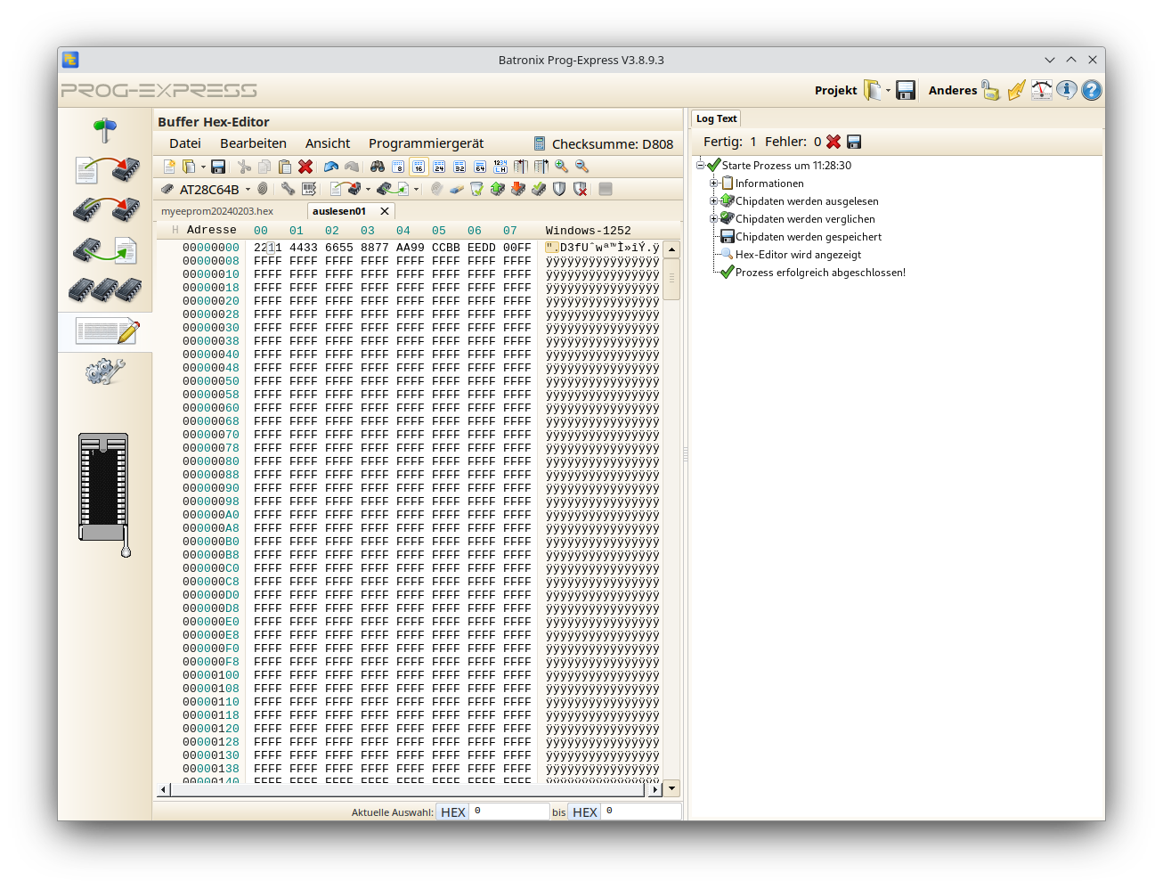Undo last edit with the blue arrow icon
The height and width of the screenshot is (889, 1163).
pyautogui.click(x=330, y=167)
